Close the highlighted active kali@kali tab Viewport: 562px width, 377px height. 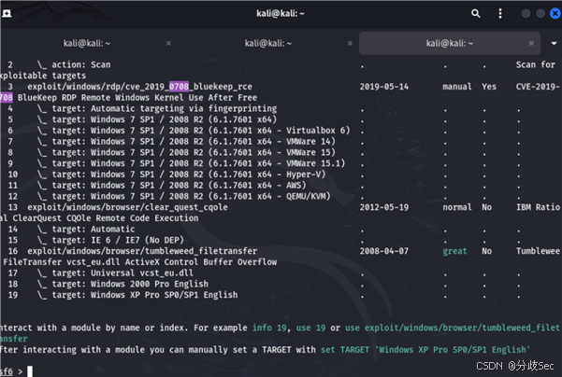tap(531, 43)
